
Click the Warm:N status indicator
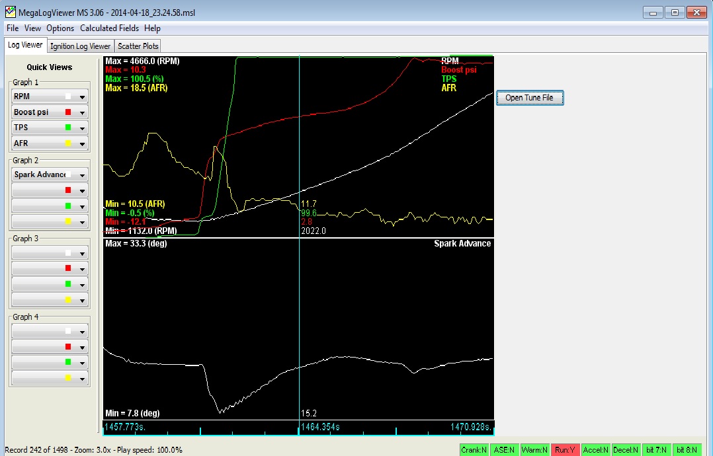click(534, 450)
